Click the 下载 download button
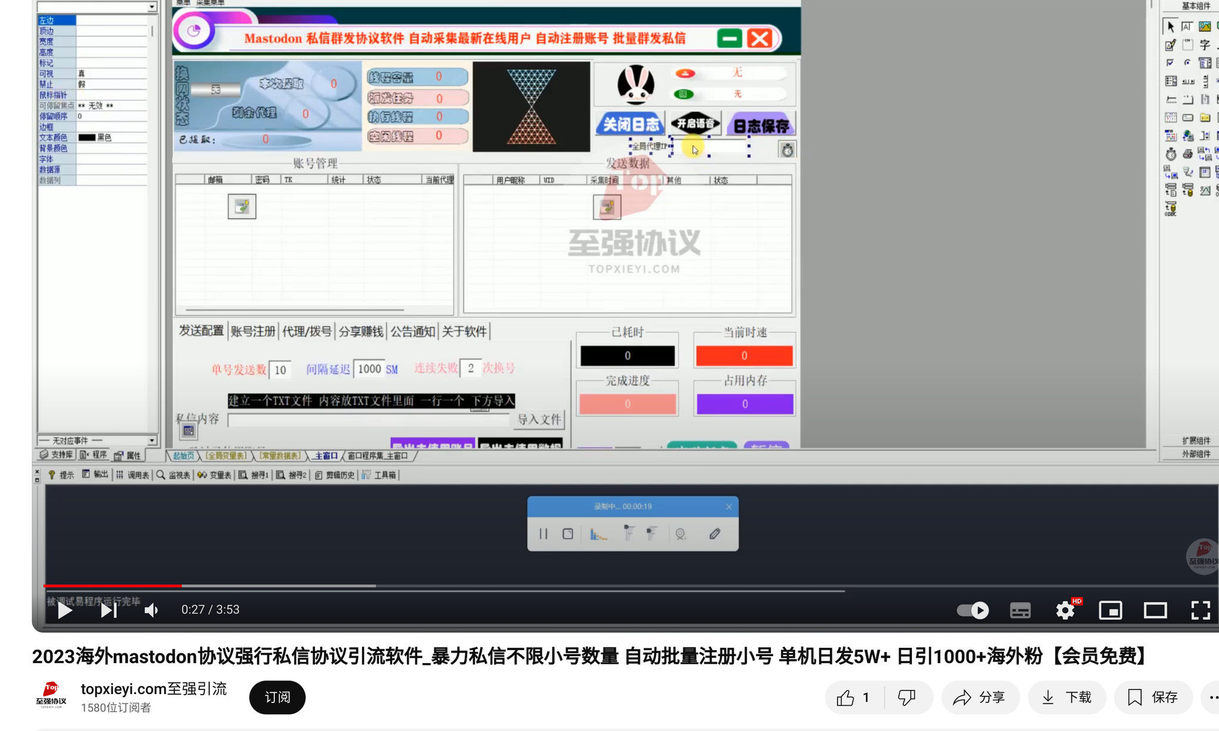 [x=1067, y=697]
